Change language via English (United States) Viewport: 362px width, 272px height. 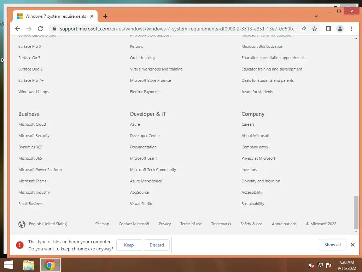coord(48,224)
